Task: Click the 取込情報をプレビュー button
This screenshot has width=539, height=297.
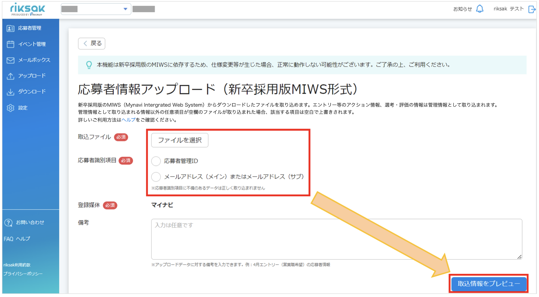Action: pyautogui.click(x=489, y=284)
